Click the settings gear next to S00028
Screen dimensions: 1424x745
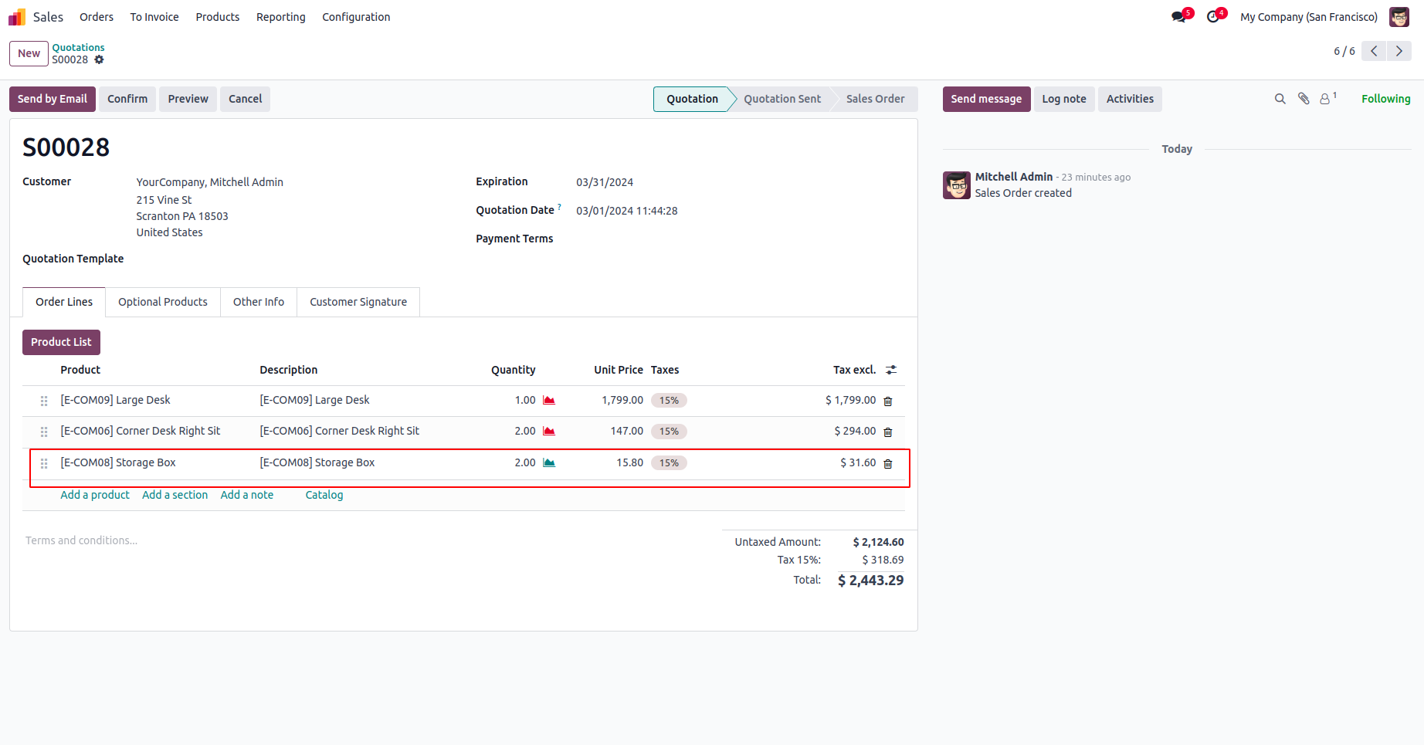99,59
